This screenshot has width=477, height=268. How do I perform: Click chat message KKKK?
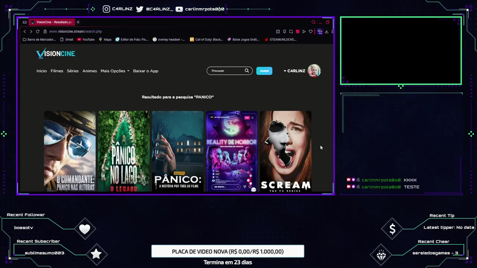[x=410, y=180]
